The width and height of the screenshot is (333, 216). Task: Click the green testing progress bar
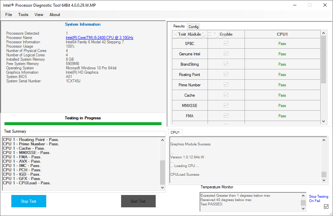coord(83,124)
